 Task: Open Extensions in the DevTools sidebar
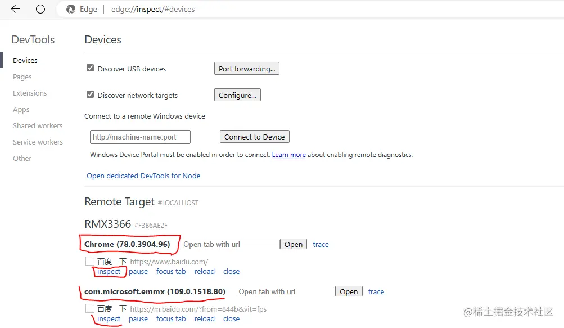coord(30,93)
